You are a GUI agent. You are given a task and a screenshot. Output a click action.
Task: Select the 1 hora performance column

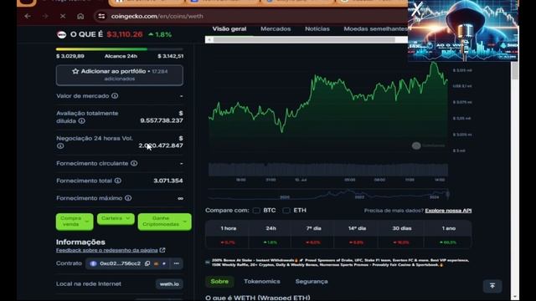[x=228, y=235]
